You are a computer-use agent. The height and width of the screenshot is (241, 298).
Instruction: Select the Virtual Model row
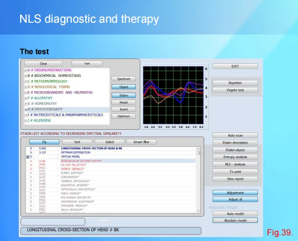point(111,157)
